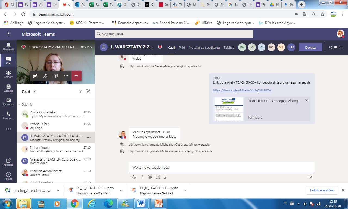Switch to Pliki tab
The image size is (348, 209).
182,47
